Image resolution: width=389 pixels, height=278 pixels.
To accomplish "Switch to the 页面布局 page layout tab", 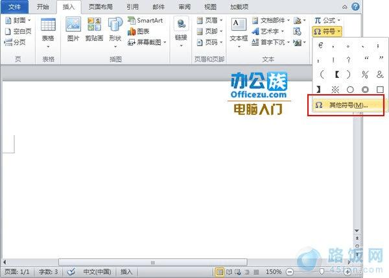I will tap(100, 6).
